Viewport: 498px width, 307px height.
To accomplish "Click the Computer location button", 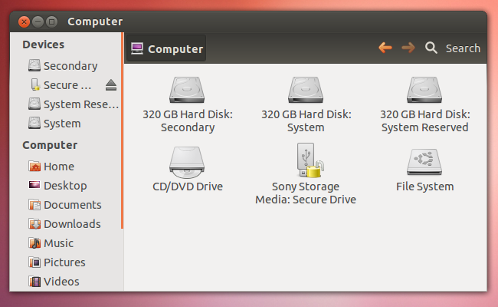I will click(x=168, y=48).
